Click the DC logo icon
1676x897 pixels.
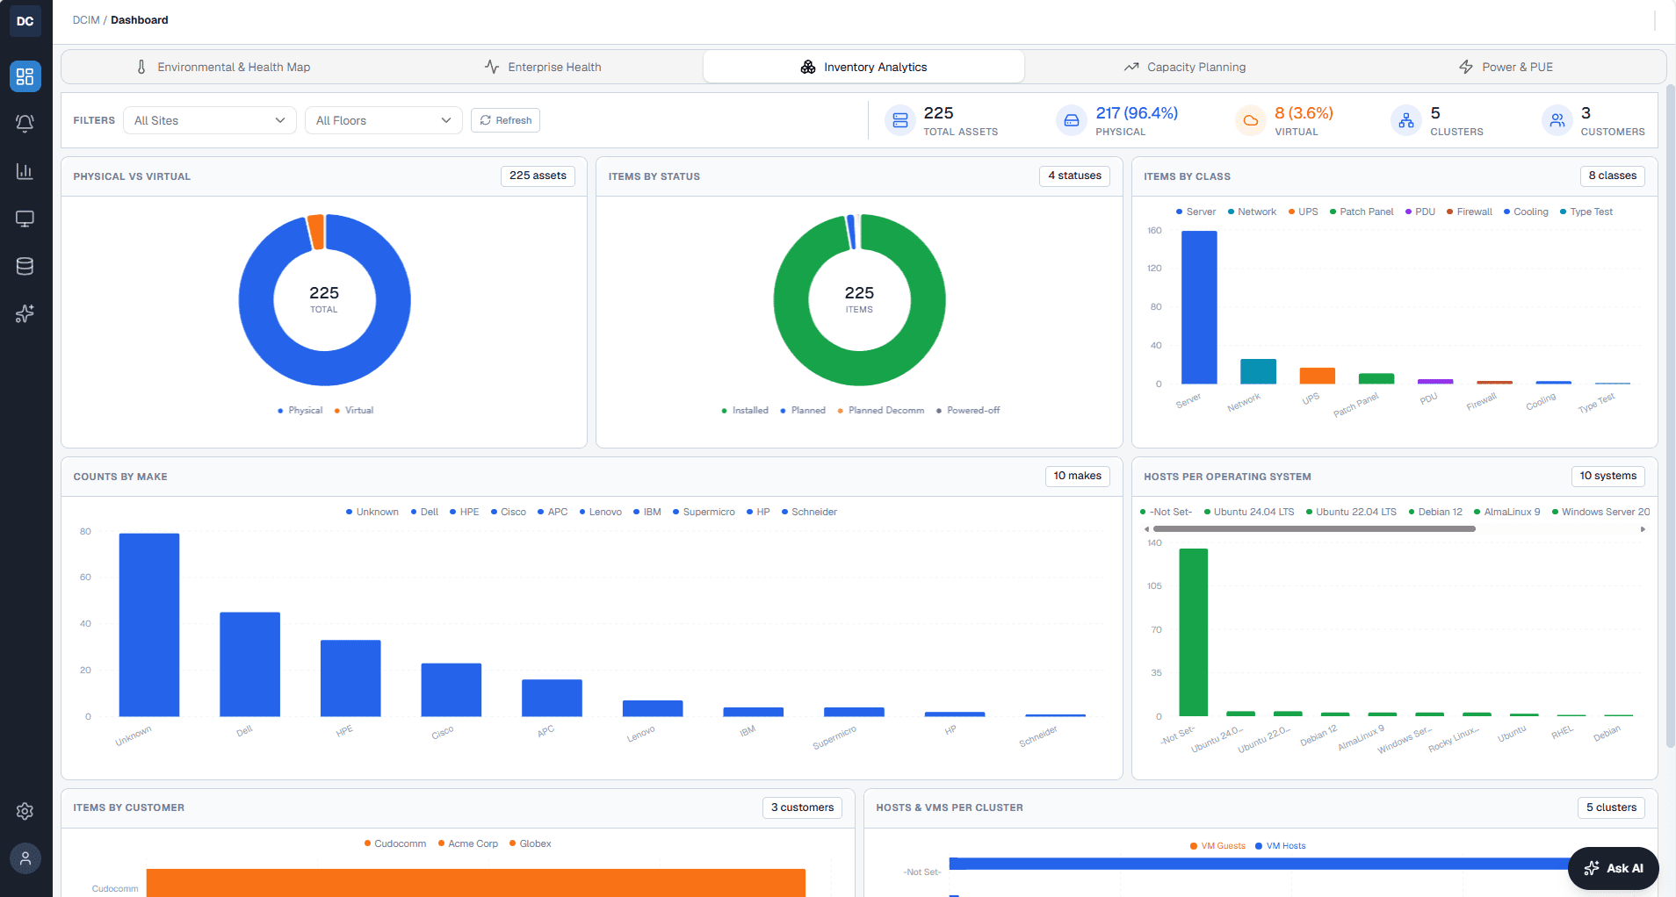tap(25, 21)
